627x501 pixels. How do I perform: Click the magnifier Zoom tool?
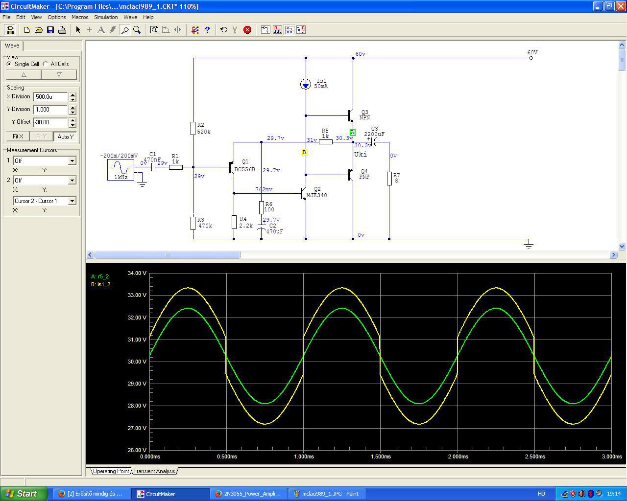[x=137, y=30]
